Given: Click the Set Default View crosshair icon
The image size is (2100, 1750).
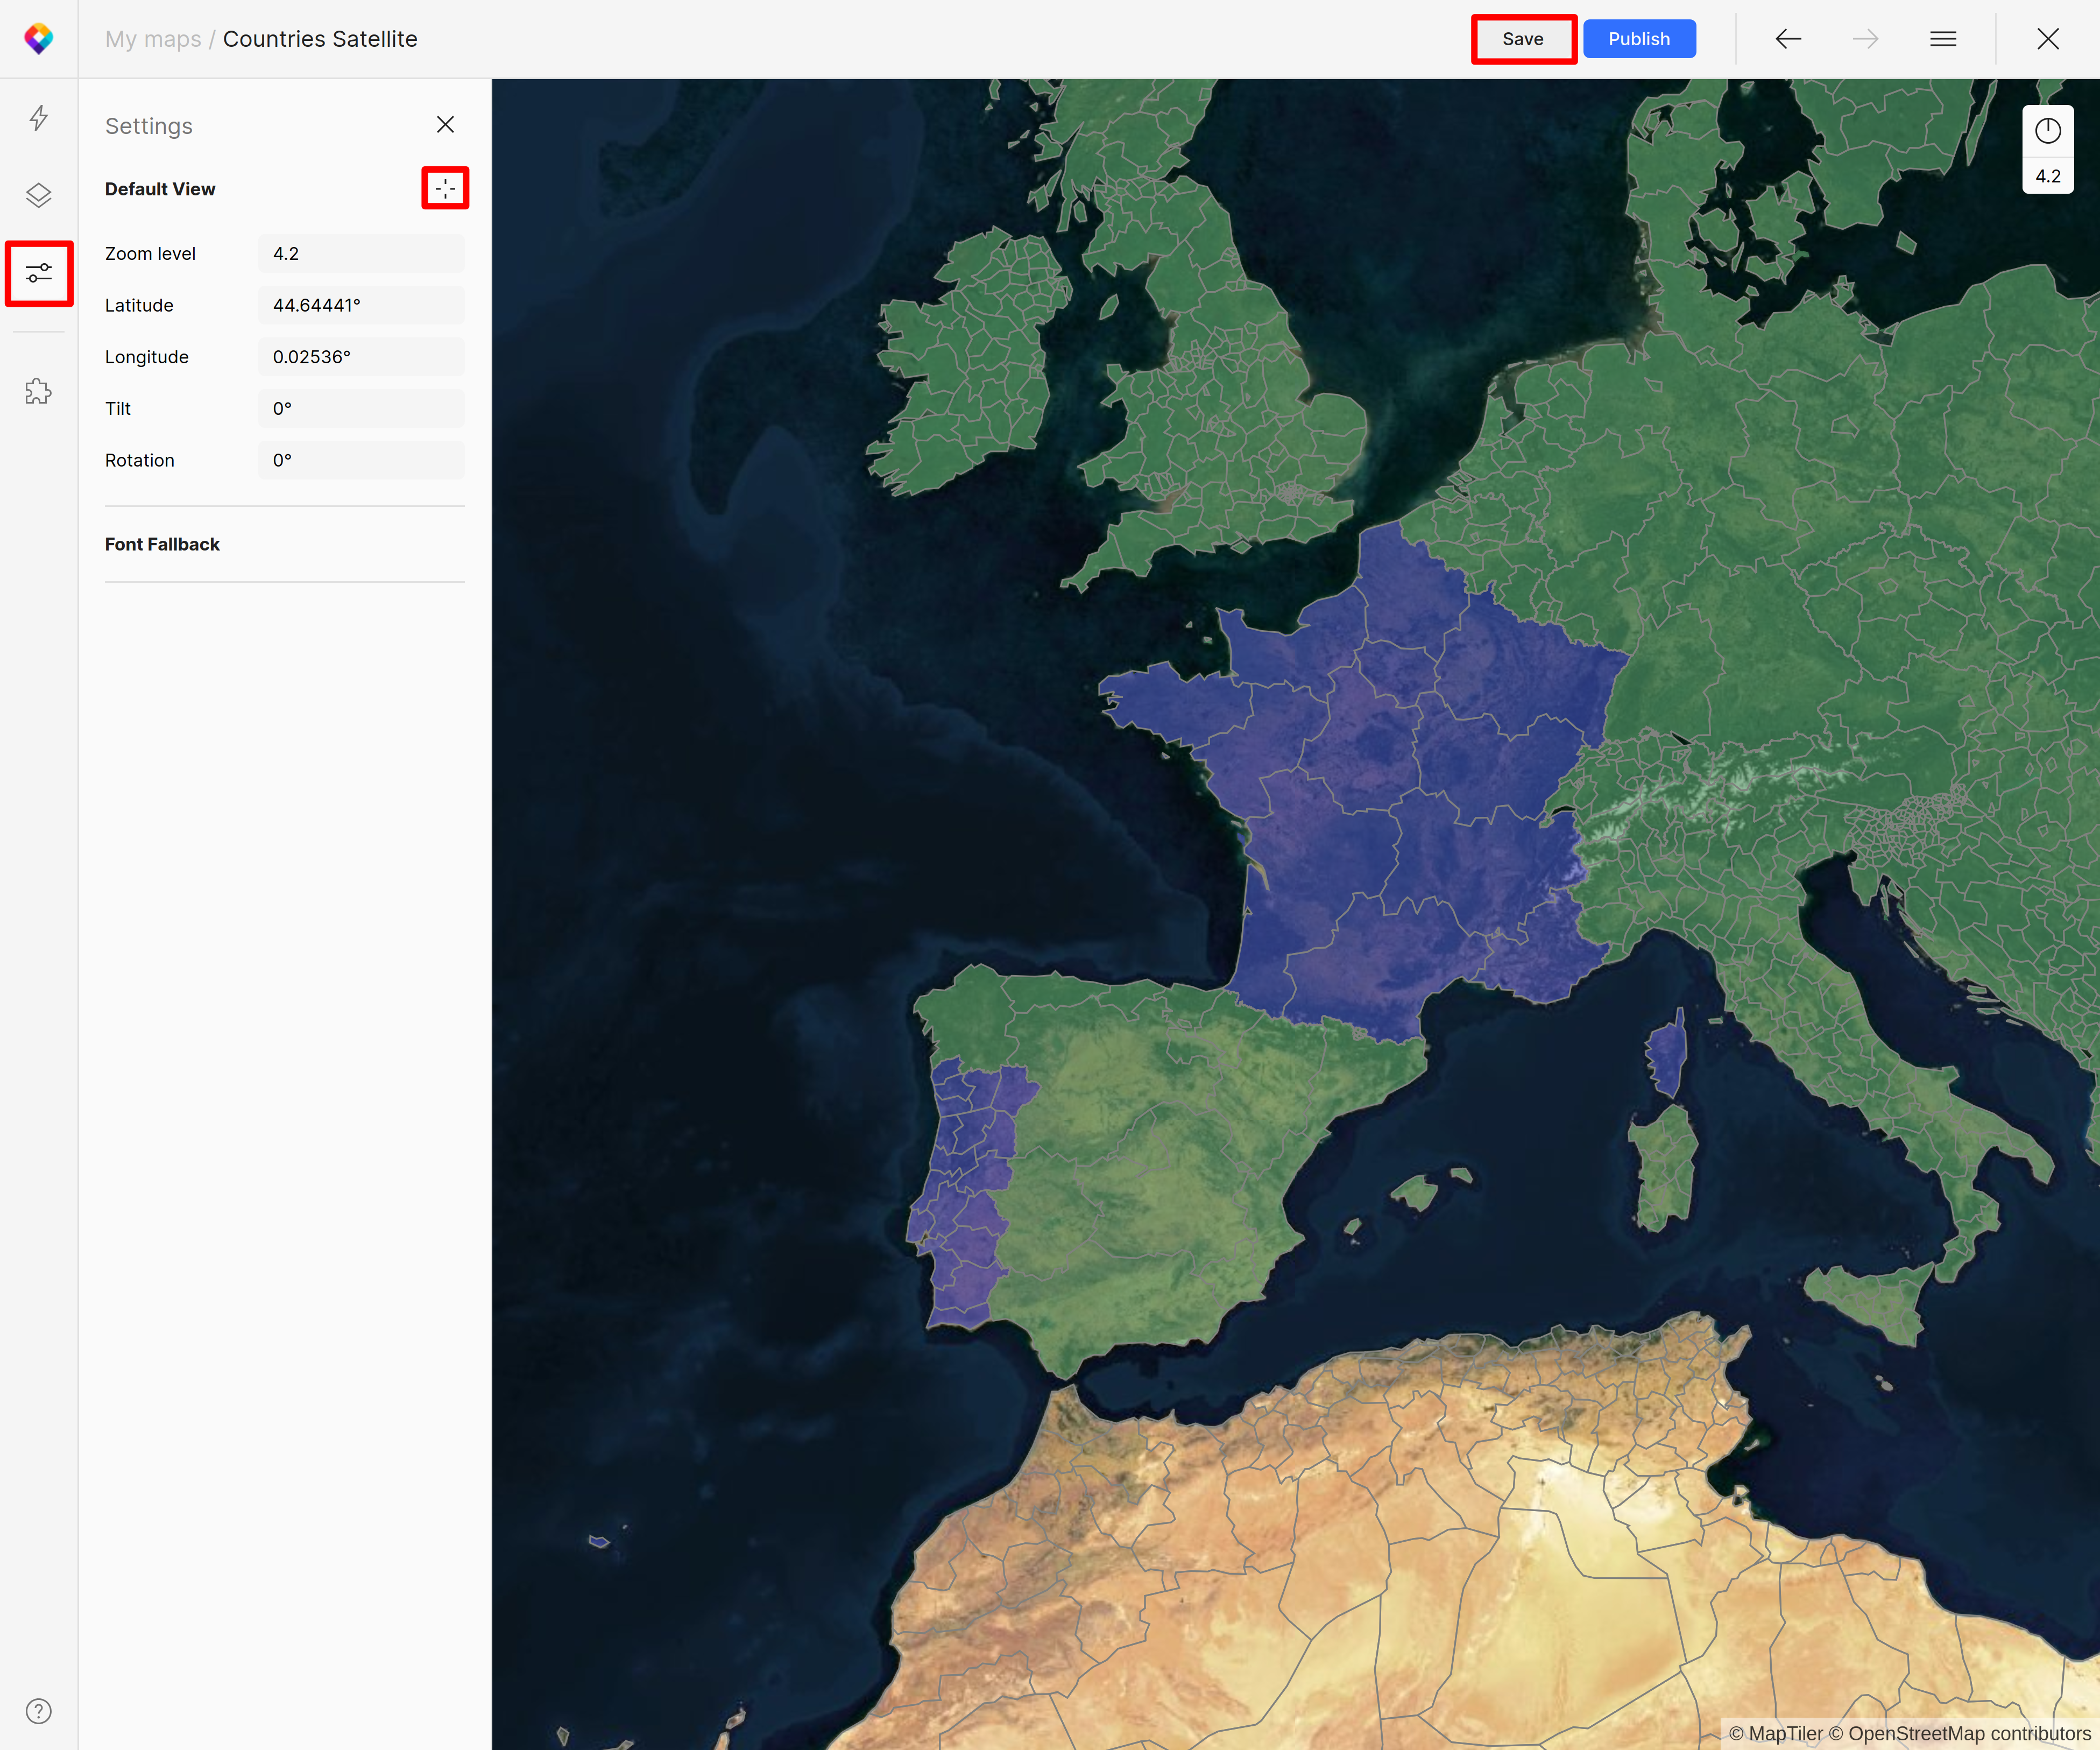Looking at the screenshot, I should pyautogui.click(x=445, y=188).
